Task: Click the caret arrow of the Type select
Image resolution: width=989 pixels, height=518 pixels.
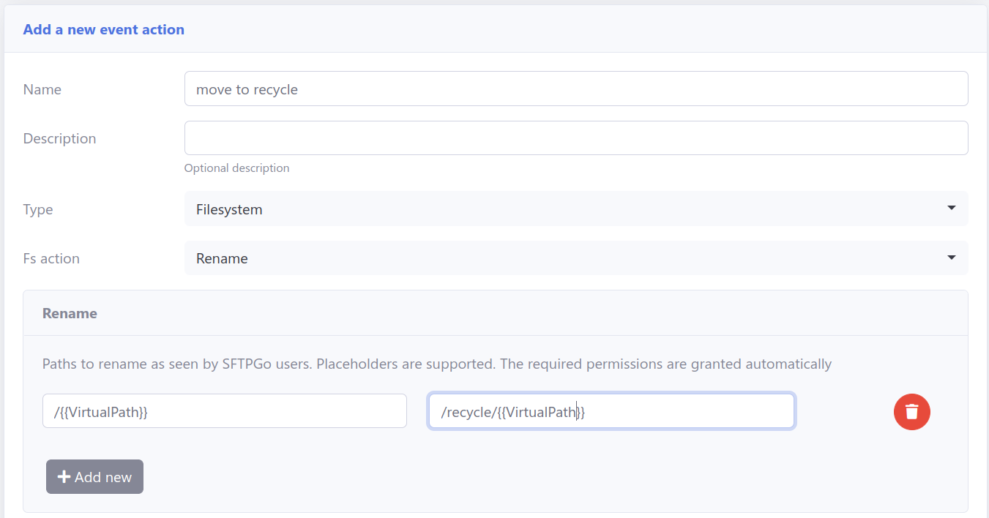Action: 951,209
